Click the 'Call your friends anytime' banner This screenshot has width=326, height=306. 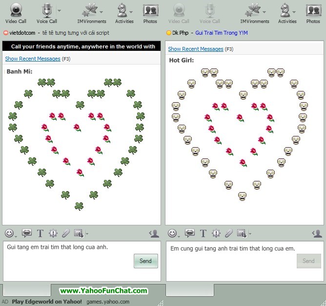pos(81,46)
